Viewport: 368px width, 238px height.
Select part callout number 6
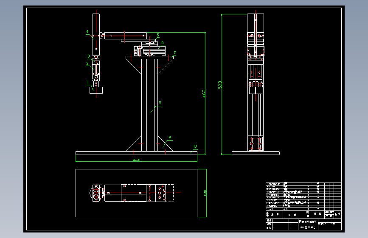(163, 43)
